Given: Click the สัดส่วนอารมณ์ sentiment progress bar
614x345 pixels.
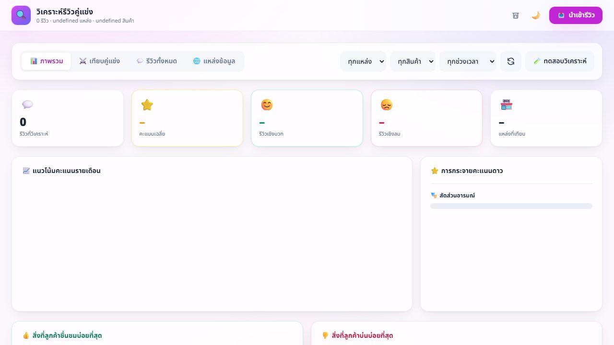Looking at the screenshot, I should coord(511,206).
